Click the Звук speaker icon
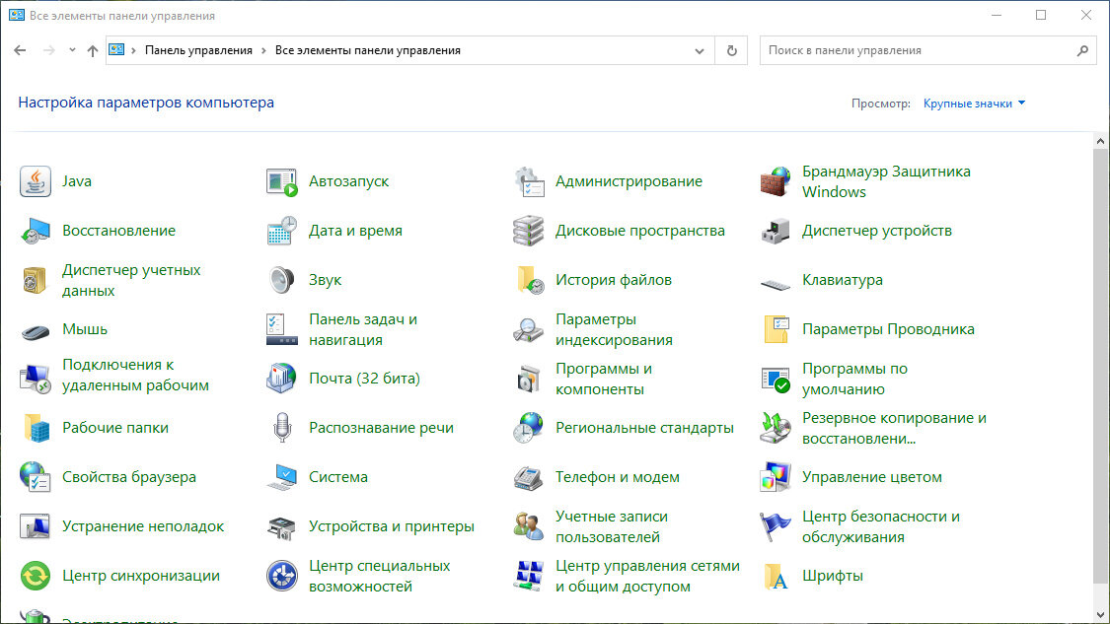The height and width of the screenshot is (624, 1110). (x=282, y=280)
